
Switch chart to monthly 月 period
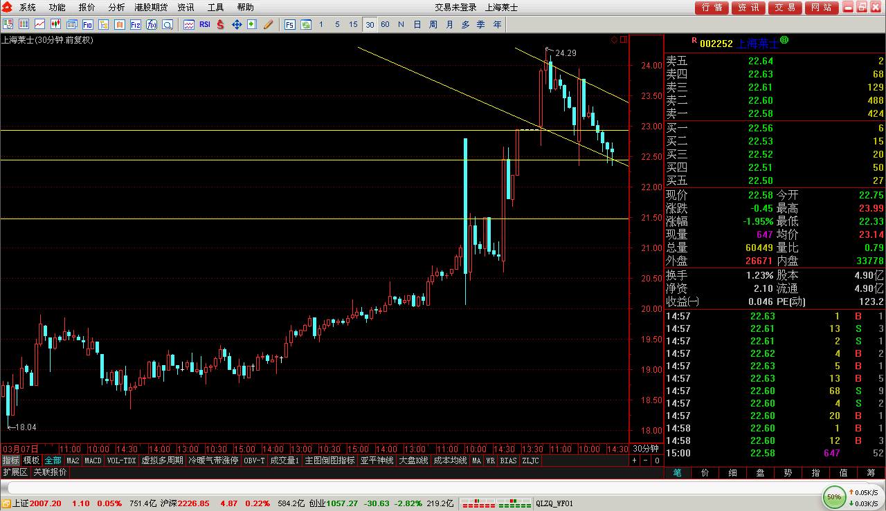tap(449, 24)
